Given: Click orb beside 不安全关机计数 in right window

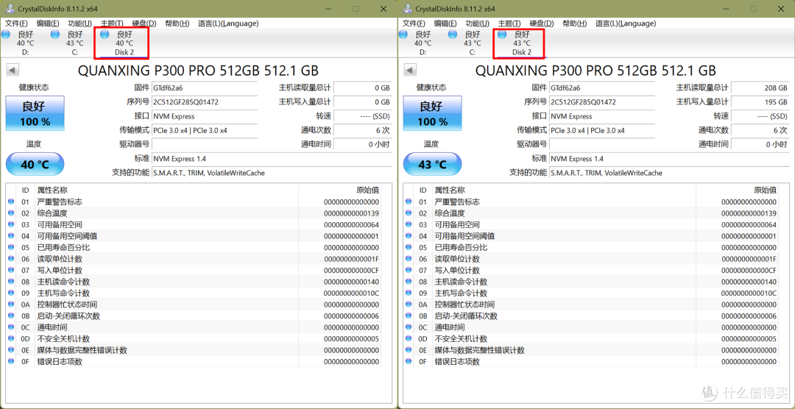Looking at the screenshot, I should (x=409, y=338).
